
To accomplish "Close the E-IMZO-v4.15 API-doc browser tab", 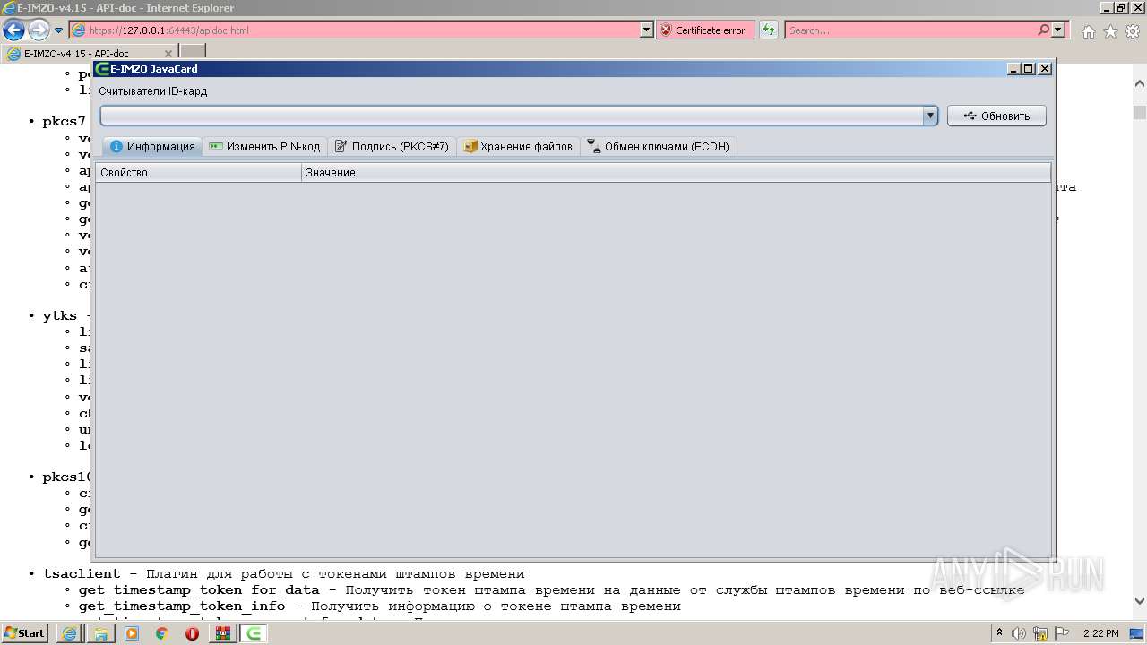I will [x=168, y=54].
